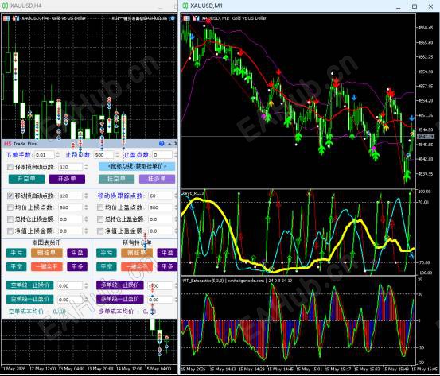Viewport: 440px width, 376px height.
Task: Click the XAUUSD,H4 window title icon
Action: point(5,6)
